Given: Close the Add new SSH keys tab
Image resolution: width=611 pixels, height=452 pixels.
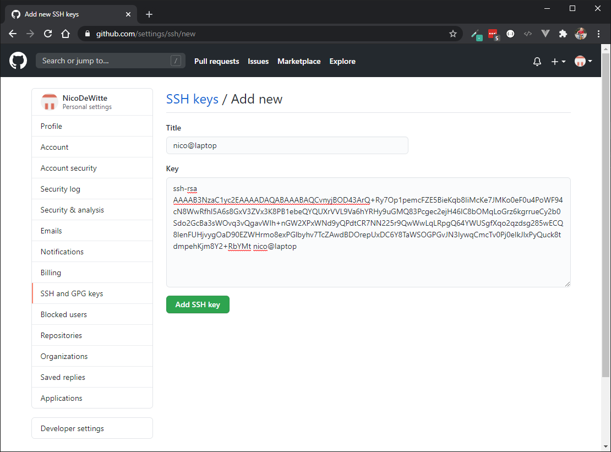Looking at the screenshot, I should [x=128, y=14].
